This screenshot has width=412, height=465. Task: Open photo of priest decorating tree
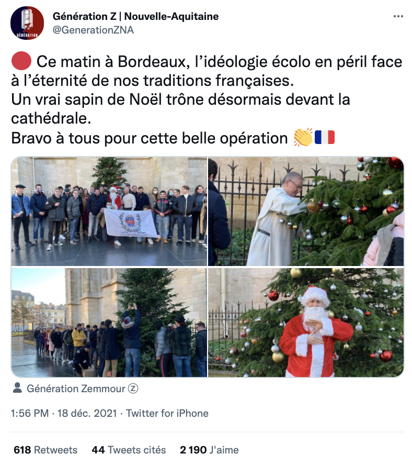306,212
